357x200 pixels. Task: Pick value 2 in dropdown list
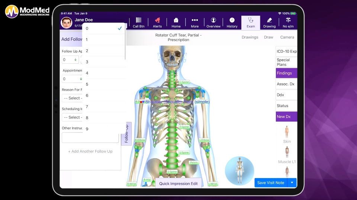coord(104,51)
